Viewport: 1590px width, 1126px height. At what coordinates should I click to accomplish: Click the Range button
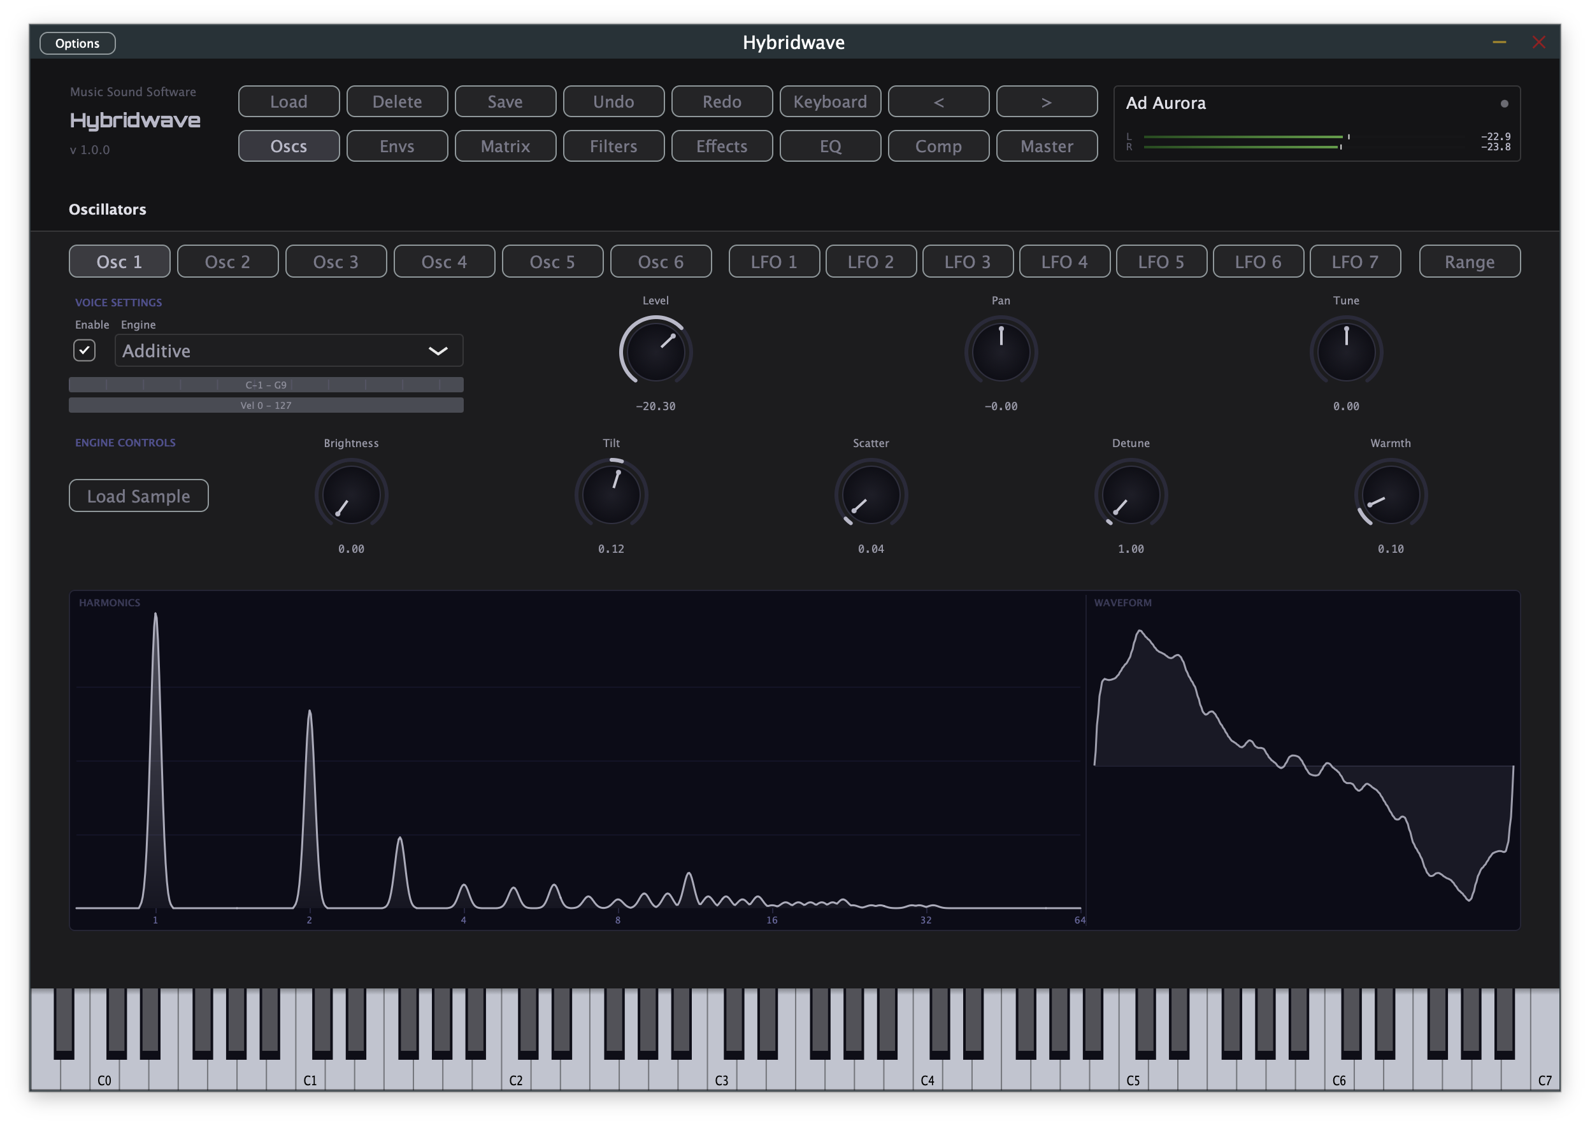1469,261
